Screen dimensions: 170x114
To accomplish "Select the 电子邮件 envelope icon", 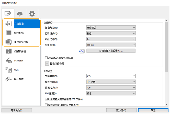I will 9,79.
